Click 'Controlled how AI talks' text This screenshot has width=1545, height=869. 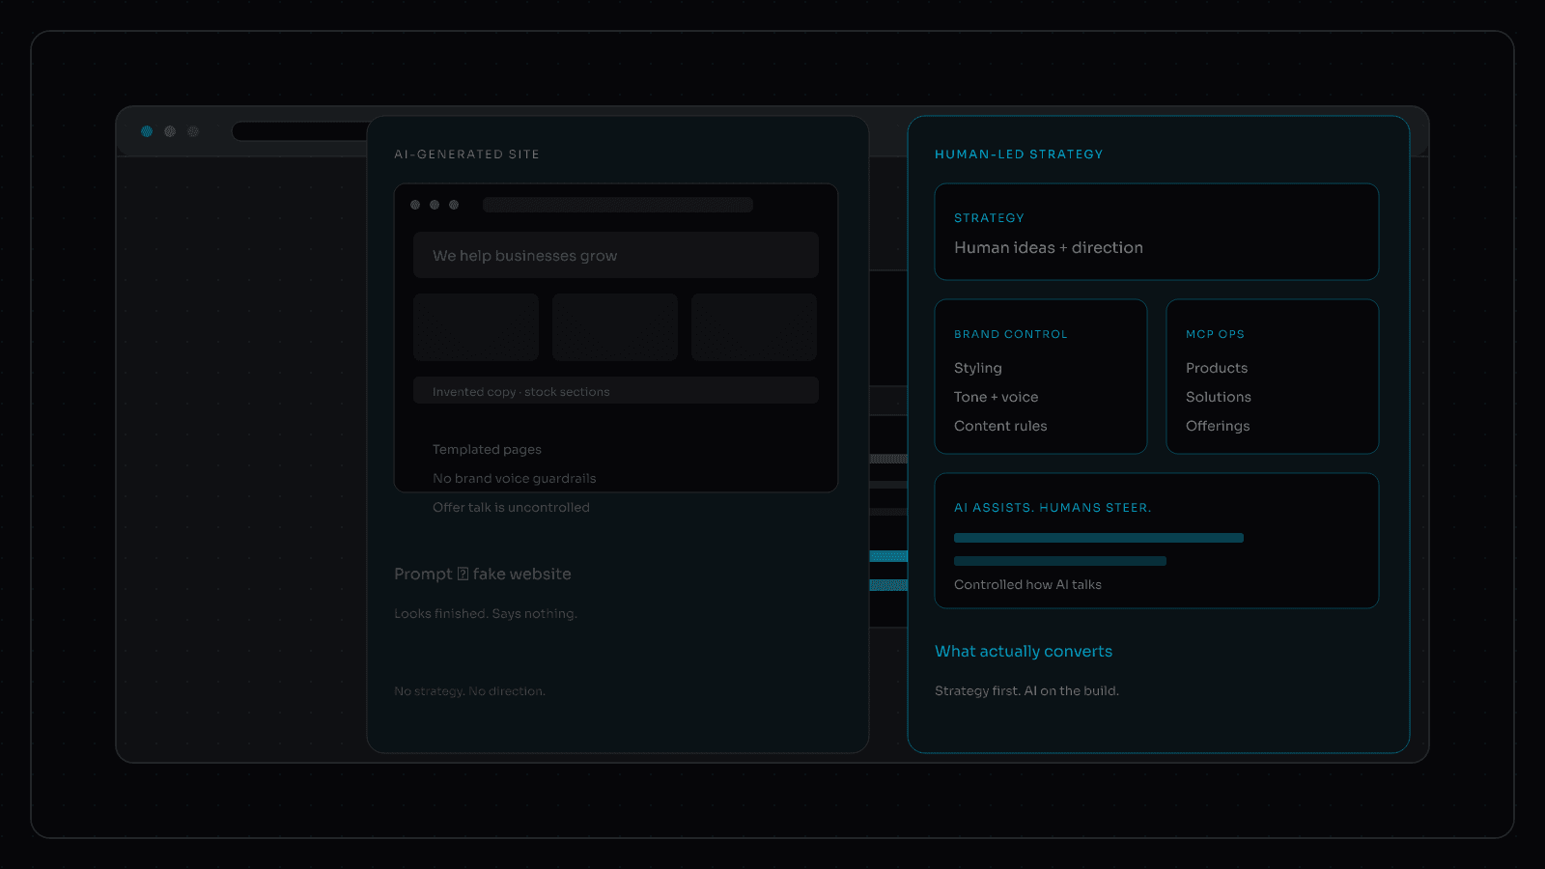click(x=1027, y=585)
